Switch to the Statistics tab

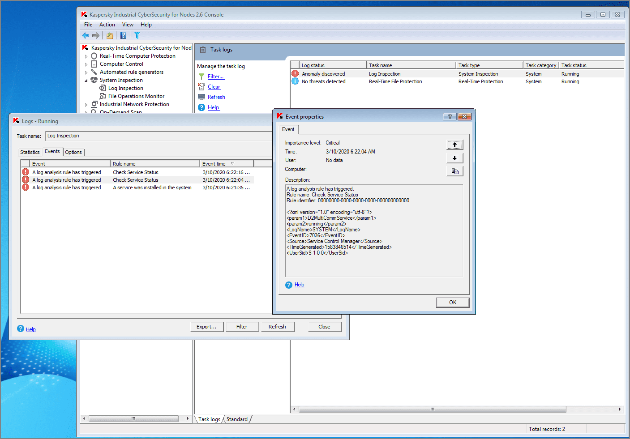pos(30,152)
